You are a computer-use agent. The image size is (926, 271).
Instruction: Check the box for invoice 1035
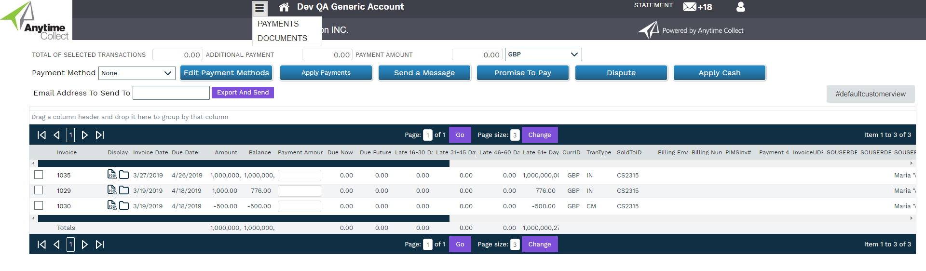[39, 175]
